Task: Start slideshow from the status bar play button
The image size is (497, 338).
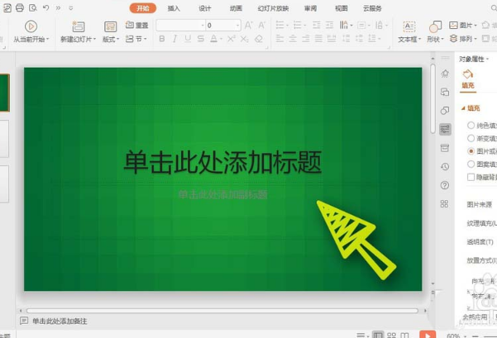Action: pyautogui.click(x=428, y=335)
